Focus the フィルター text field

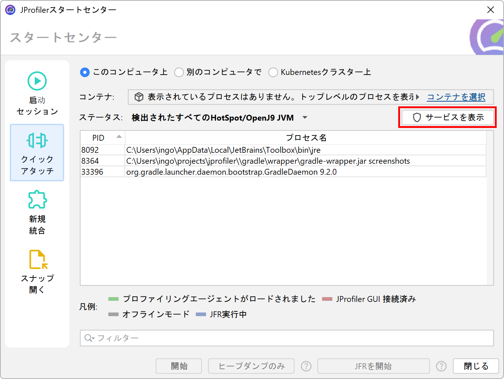[293, 338]
